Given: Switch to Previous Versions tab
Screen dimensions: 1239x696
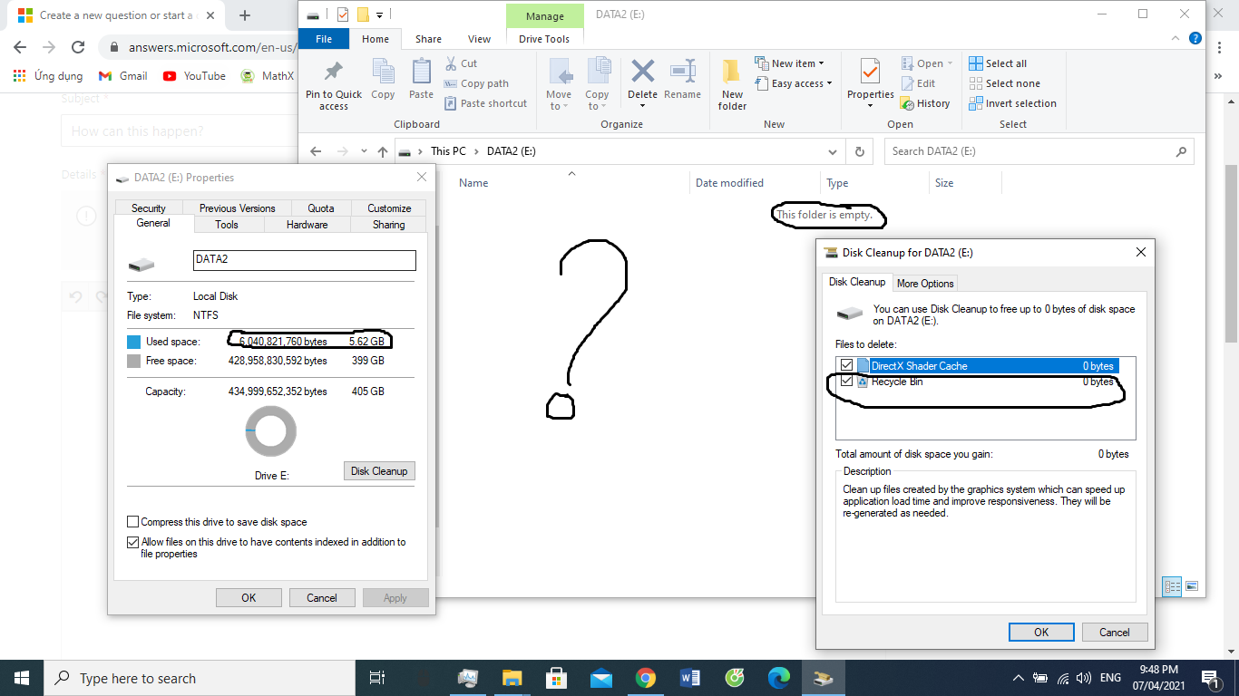Looking at the screenshot, I should point(238,208).
